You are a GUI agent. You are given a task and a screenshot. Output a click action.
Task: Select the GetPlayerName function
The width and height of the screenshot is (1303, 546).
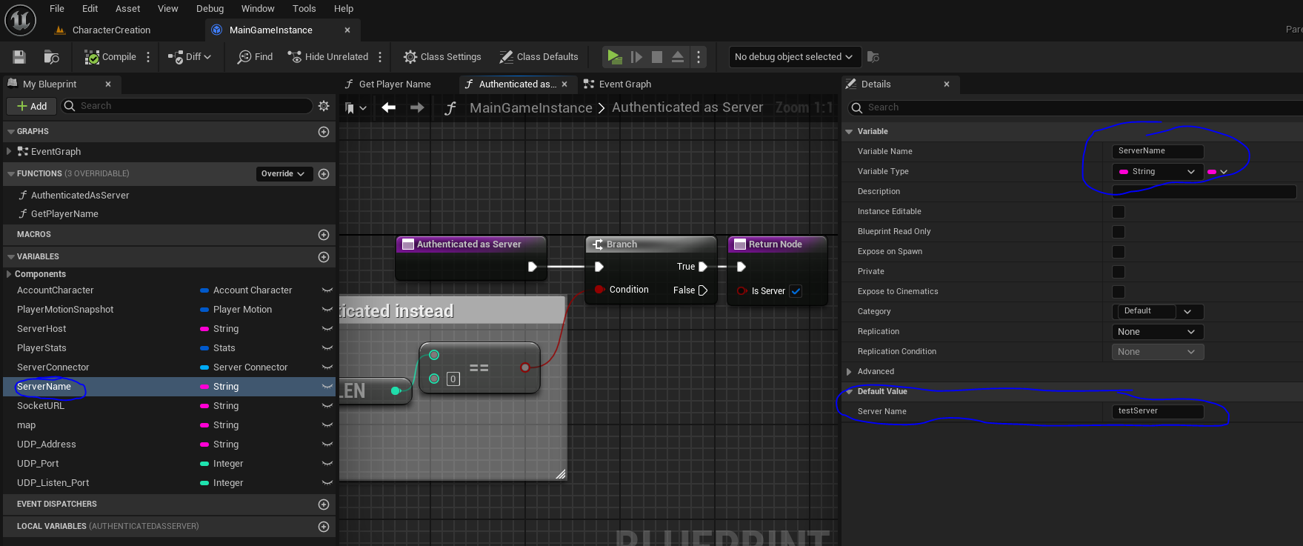pyautogui.click(x=64, y=214)
